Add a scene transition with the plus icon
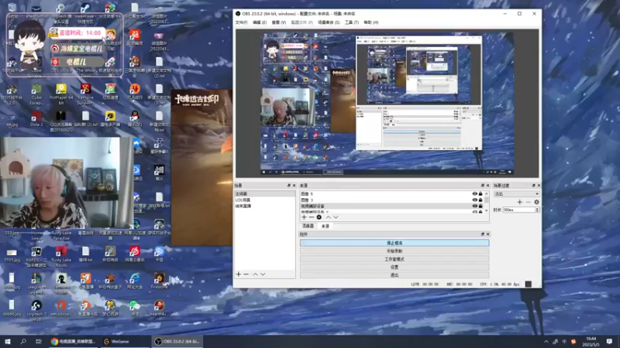 tap(519, 202)
